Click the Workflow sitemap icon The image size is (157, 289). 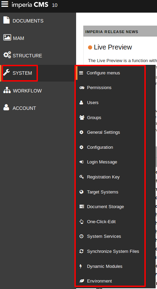pyautogui.click(x=7, y=90)
